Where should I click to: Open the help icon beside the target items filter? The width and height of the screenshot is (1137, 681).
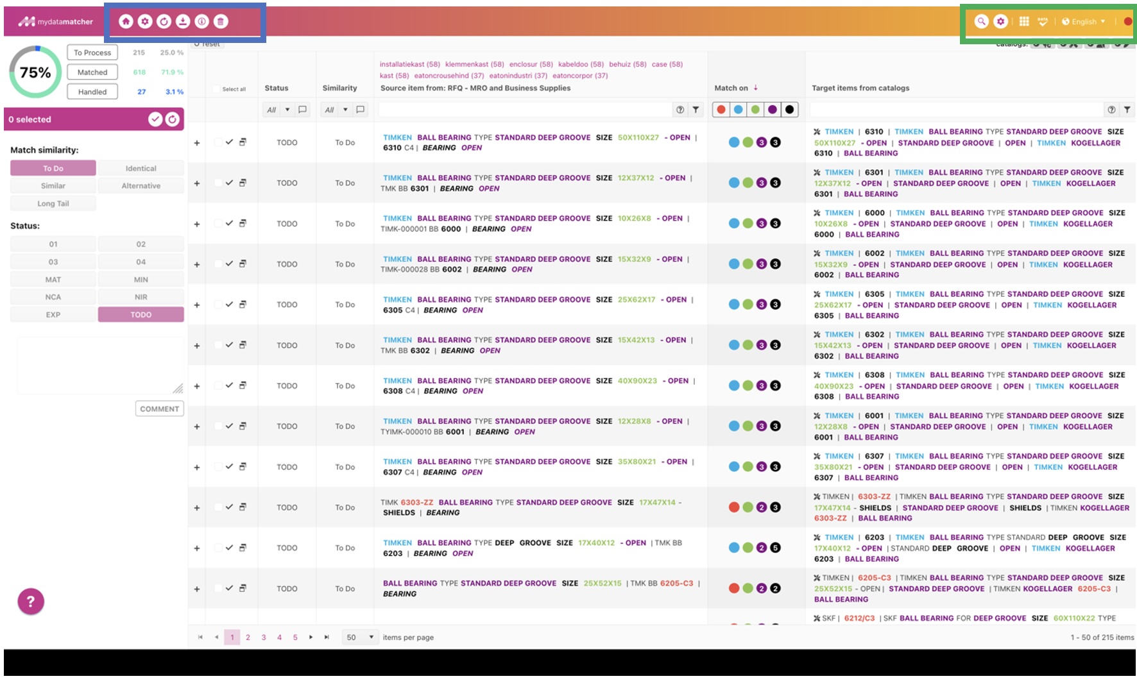point(1111,110)
